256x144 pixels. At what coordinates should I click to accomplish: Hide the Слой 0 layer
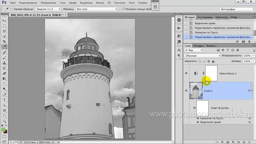click(x=186, y=91)
